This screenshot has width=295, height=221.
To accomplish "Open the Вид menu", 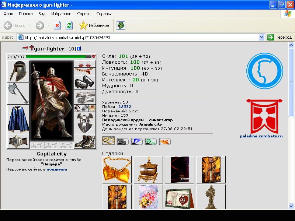I will [x=42, y=14].
